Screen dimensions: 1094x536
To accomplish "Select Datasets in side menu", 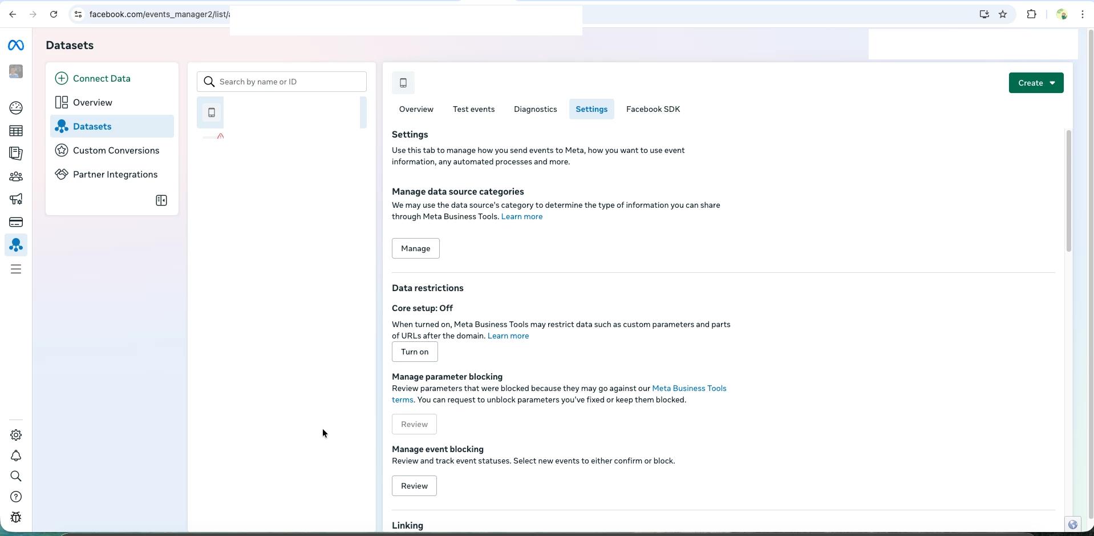I will pos(112,126).
